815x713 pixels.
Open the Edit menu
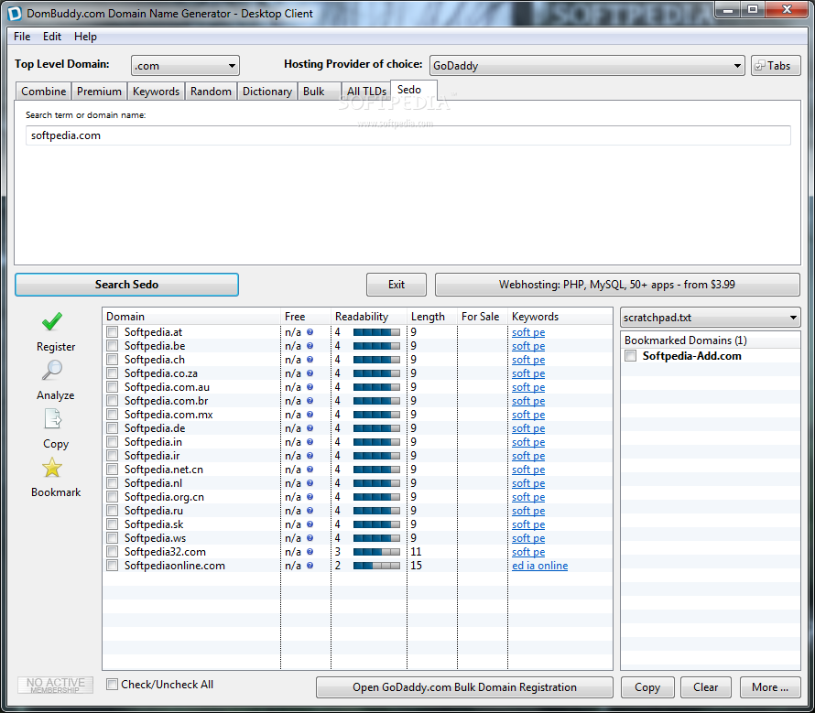click(52, 37)
